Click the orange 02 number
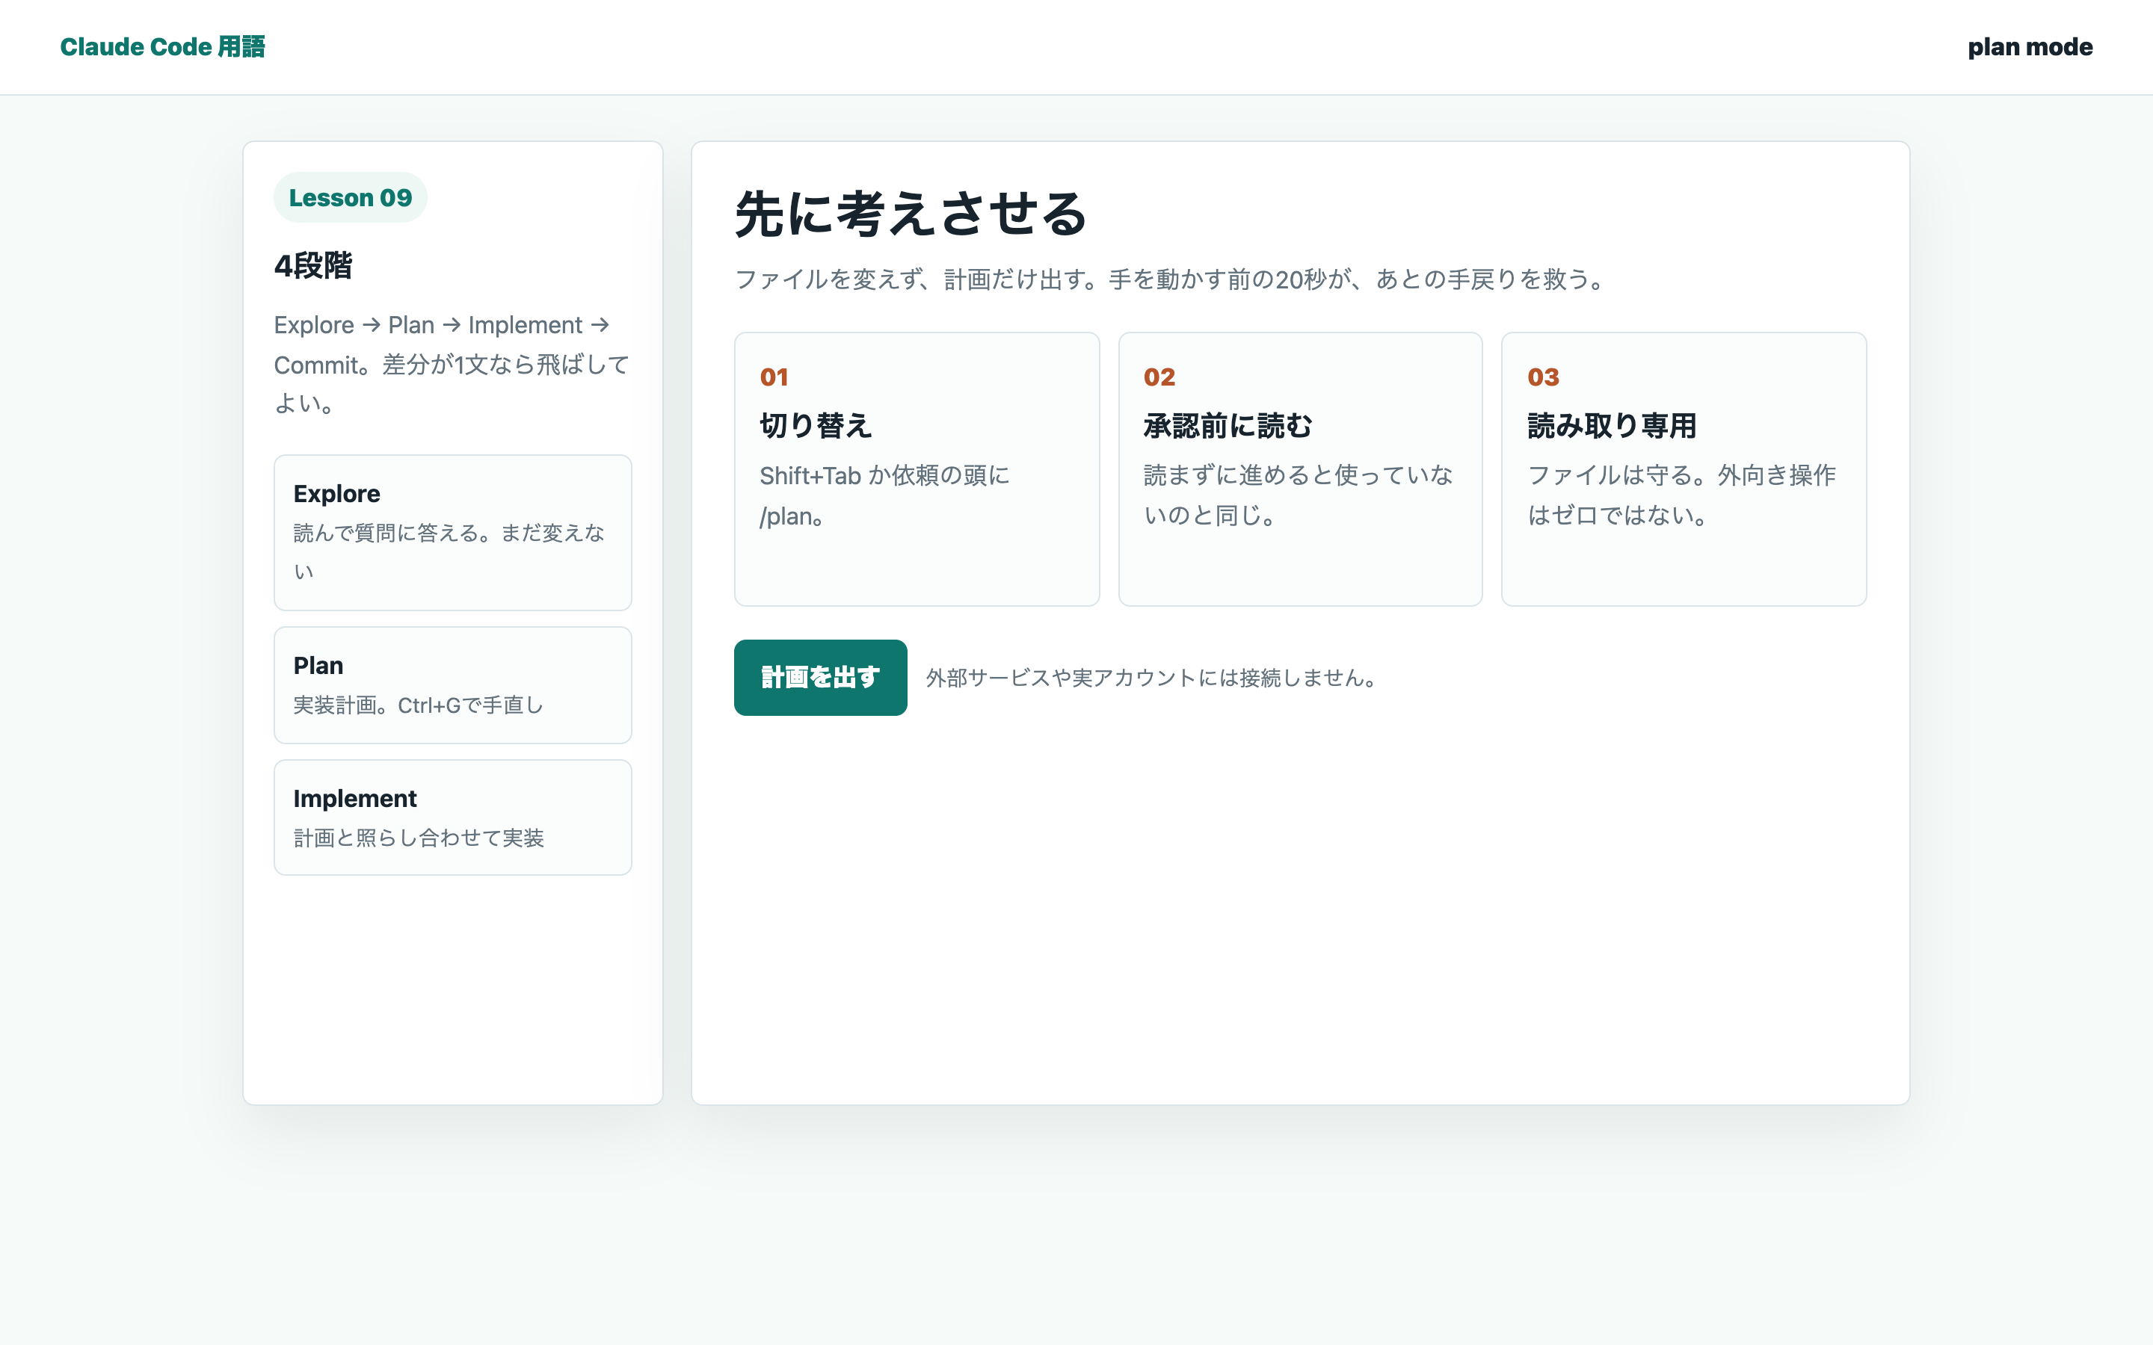The image size is (2153, 1345). pyautogui.click(x=1159, y=377)
